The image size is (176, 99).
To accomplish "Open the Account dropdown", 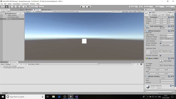I will click(148, 7).
